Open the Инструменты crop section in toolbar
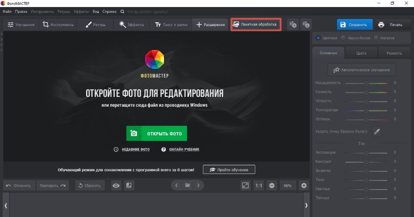 click(58, 24)
